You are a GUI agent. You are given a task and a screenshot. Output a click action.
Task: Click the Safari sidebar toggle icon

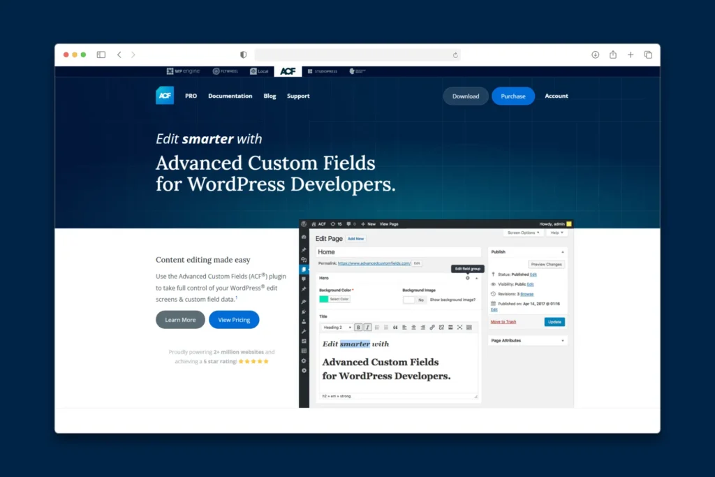click(101, 54)
